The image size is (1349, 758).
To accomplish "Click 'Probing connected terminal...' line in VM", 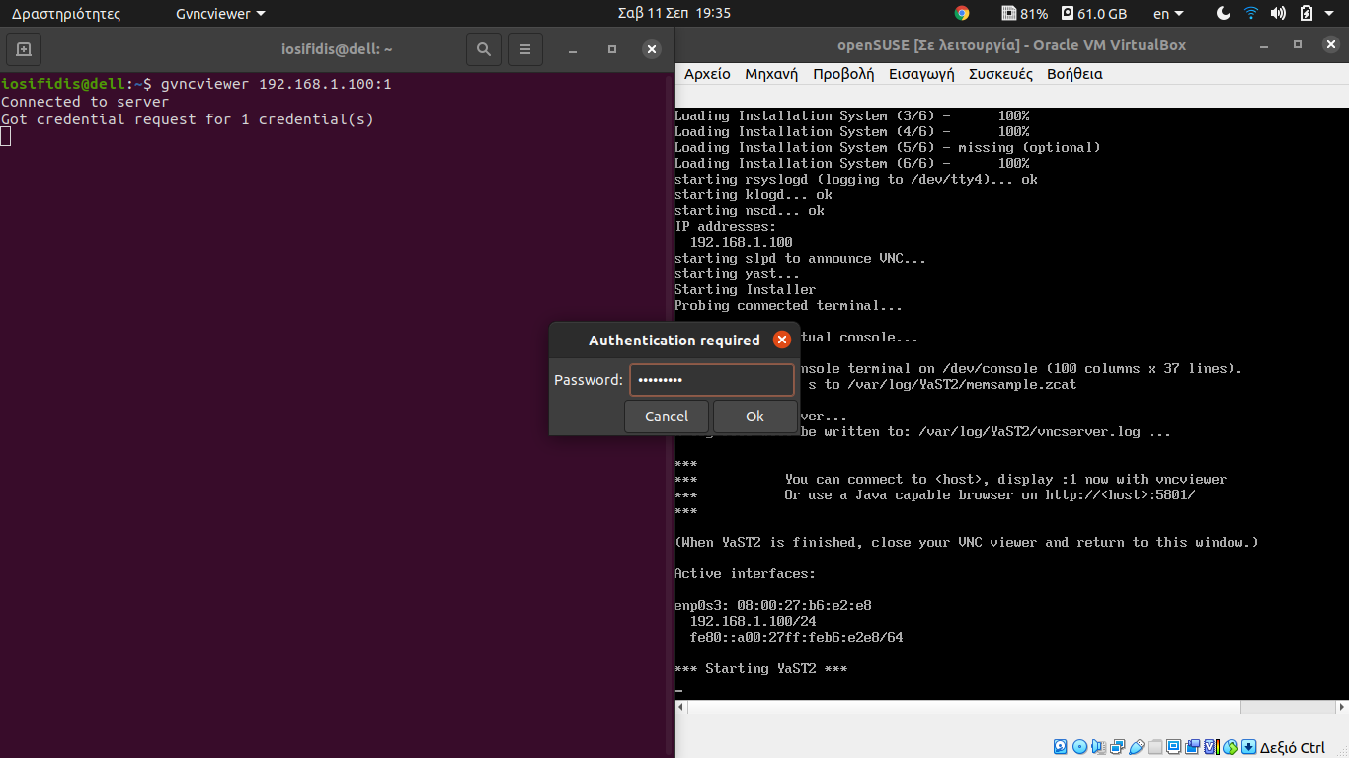I will (x=789, y=306).
